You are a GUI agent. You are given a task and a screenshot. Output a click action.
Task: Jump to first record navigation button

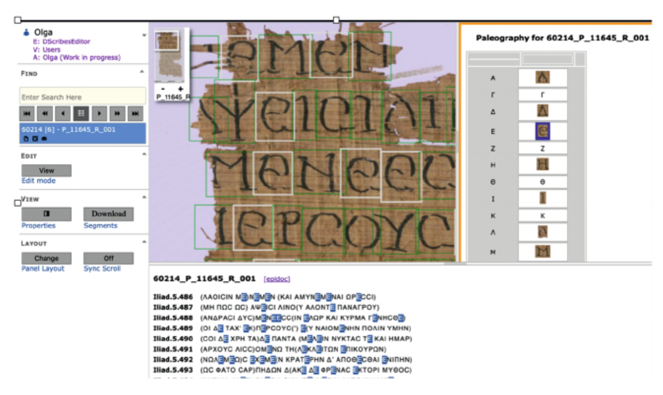click(26, 113)
